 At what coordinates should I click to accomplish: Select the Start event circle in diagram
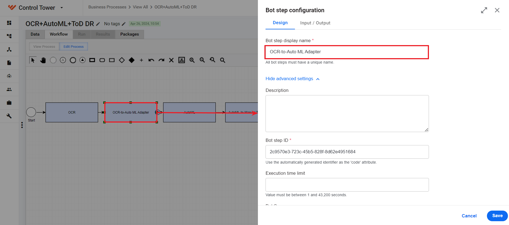pyautogui.click(x=31, y=112)
